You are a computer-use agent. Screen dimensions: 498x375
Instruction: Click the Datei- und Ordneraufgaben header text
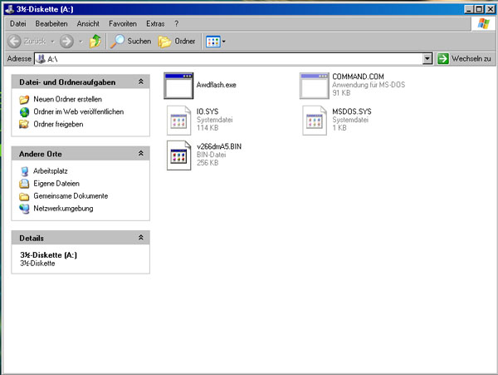pyautogui.click(x=67, y=82)
